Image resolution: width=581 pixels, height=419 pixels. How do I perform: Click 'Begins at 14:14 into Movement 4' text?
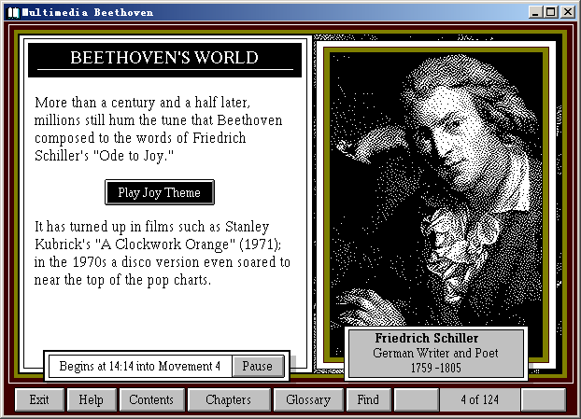(140, 366)
